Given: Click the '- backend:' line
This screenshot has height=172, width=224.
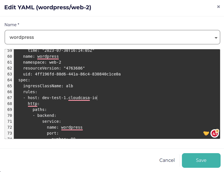Looking at the screenshot, I should coord(44,115).
